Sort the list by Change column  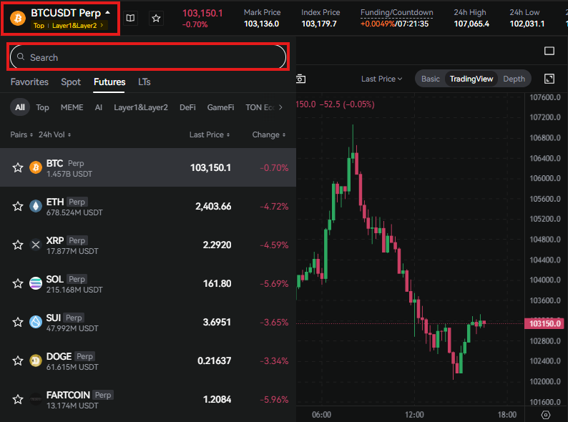pyautogui.click(x=269, y=134)
